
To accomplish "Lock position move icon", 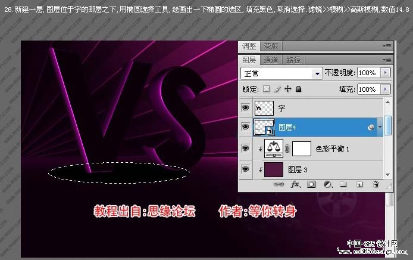I will (x=288, y=89).
